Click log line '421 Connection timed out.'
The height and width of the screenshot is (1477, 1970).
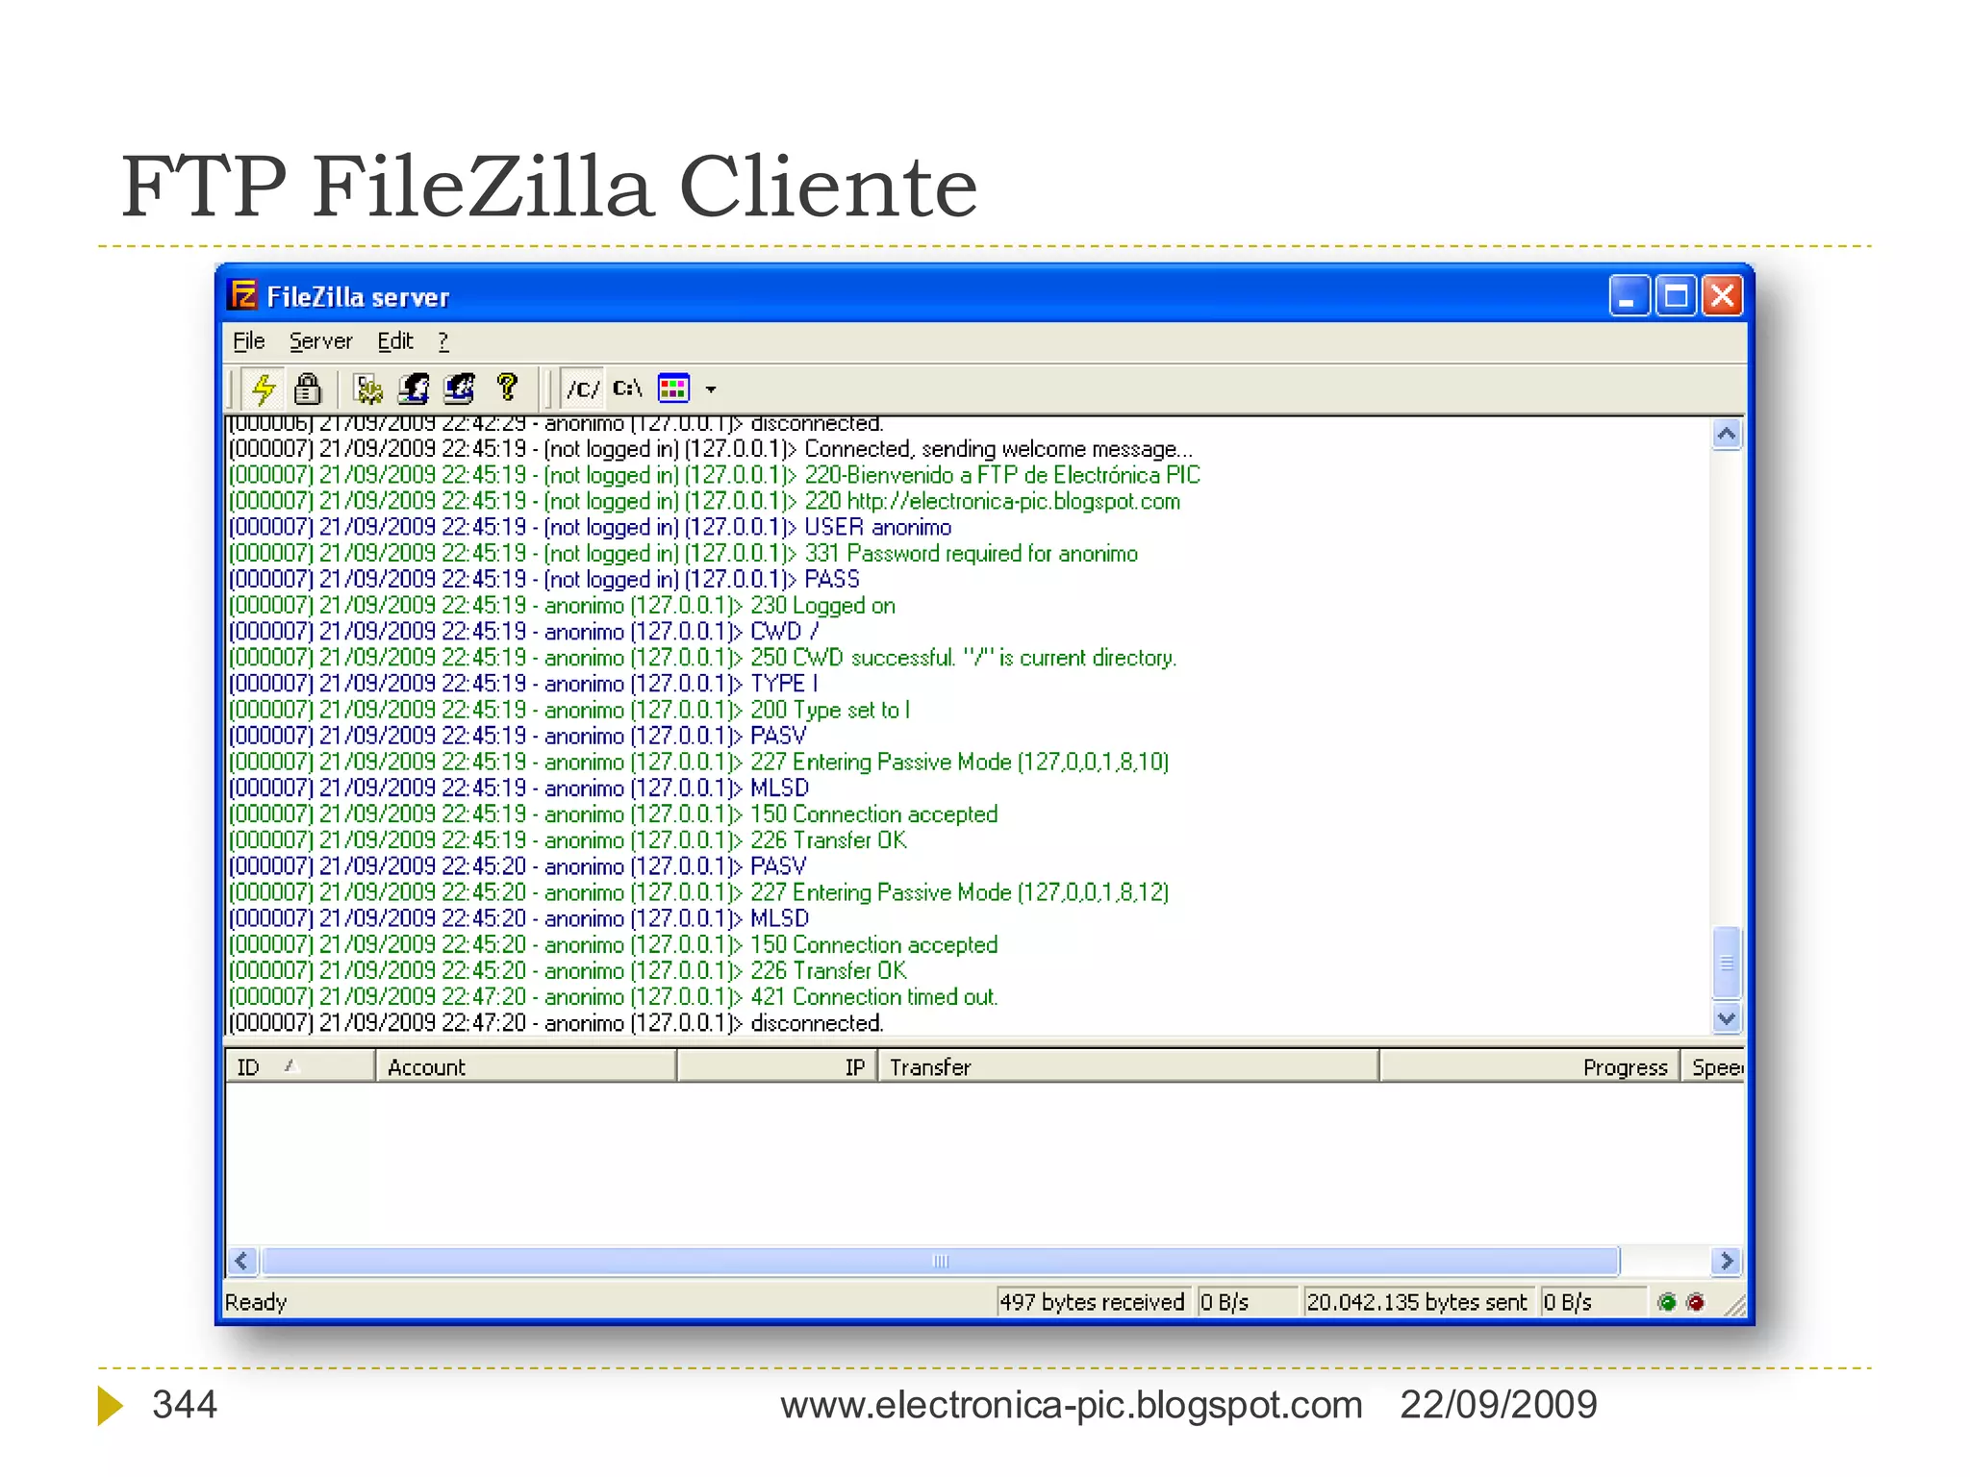(613, 997)
